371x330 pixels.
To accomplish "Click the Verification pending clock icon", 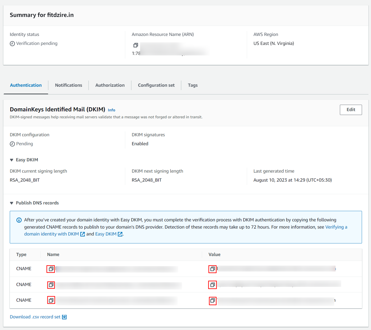I will [12, 44].
